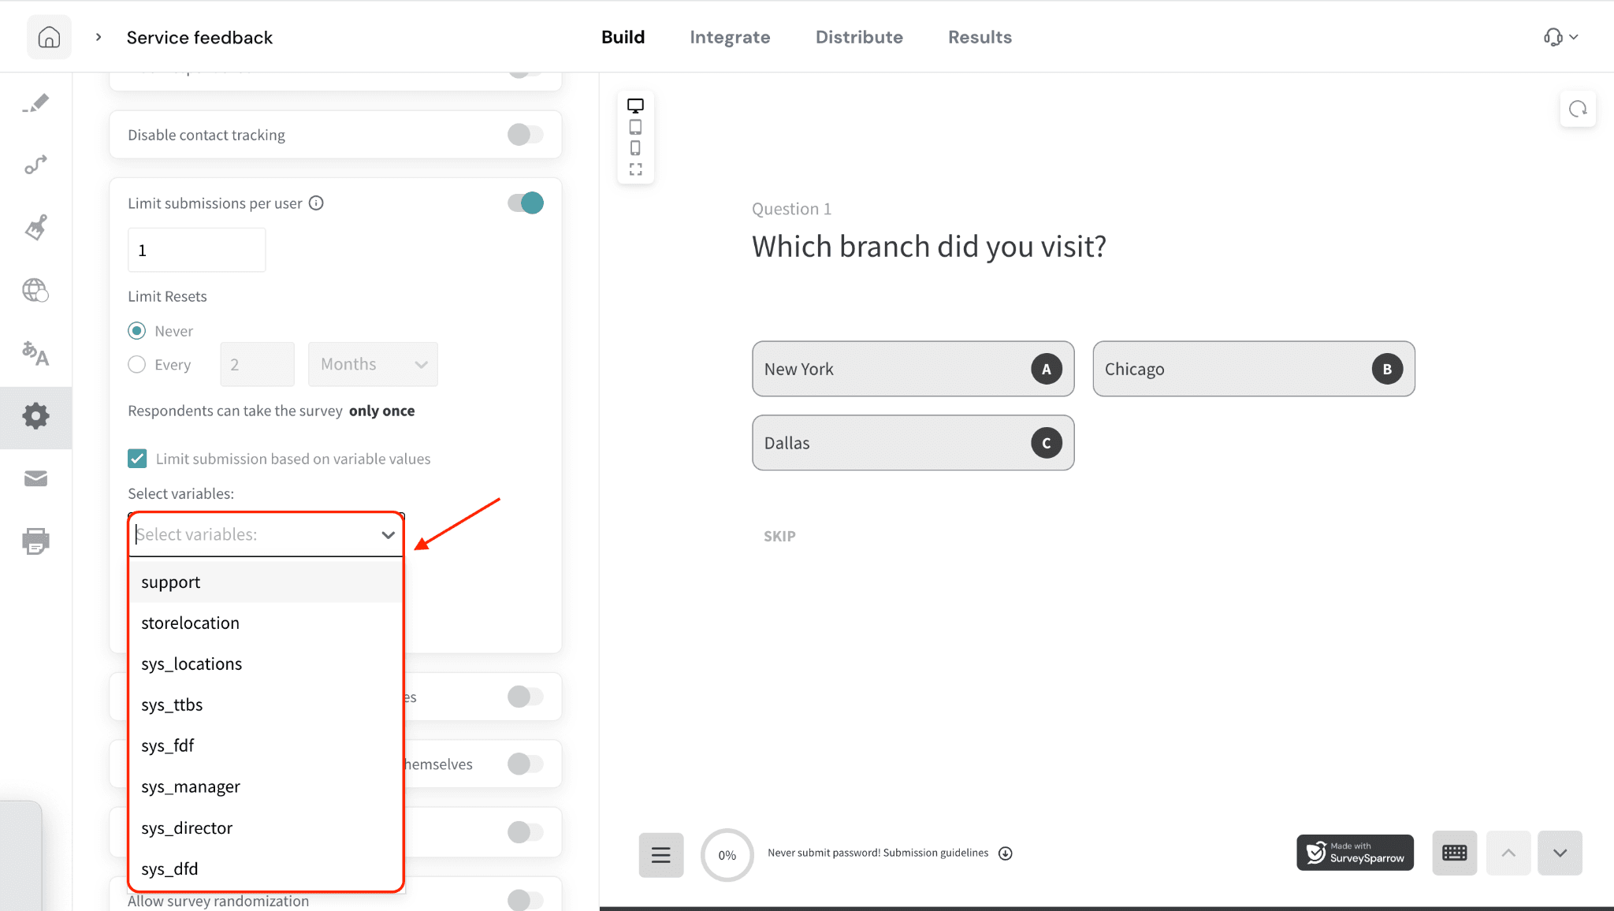Toggle Disable contact tracking switch
This screenshot has height=911, width=1614.
click(x=525, y=135)
